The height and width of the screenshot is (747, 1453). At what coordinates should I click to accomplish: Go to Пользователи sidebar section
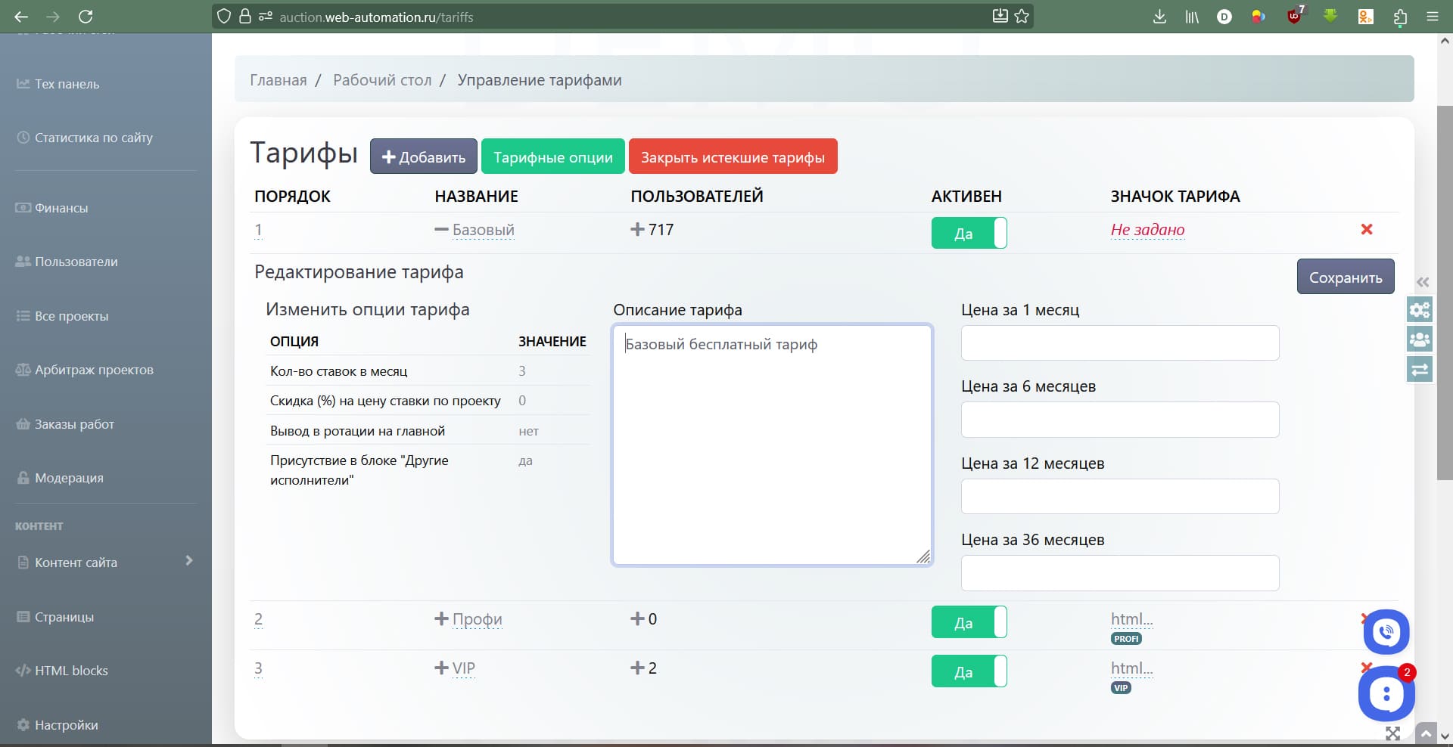76,262
